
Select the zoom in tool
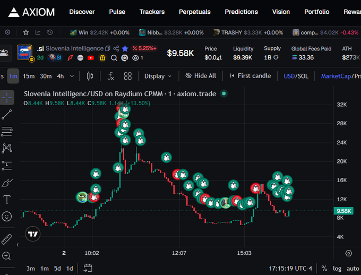pyautogui.click(x=6, y=256)
